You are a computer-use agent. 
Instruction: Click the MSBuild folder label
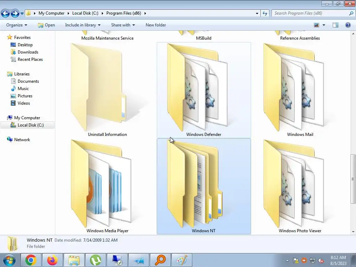[204, 38]
